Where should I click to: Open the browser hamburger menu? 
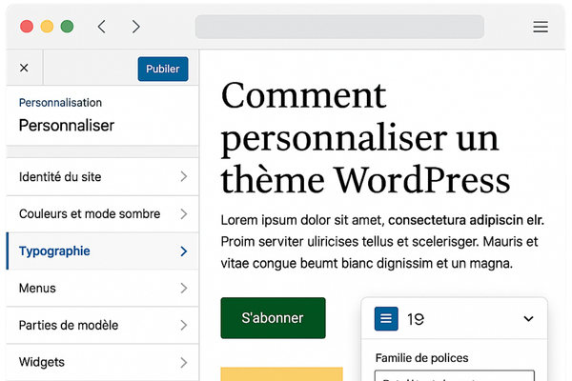tap(541, 27)
